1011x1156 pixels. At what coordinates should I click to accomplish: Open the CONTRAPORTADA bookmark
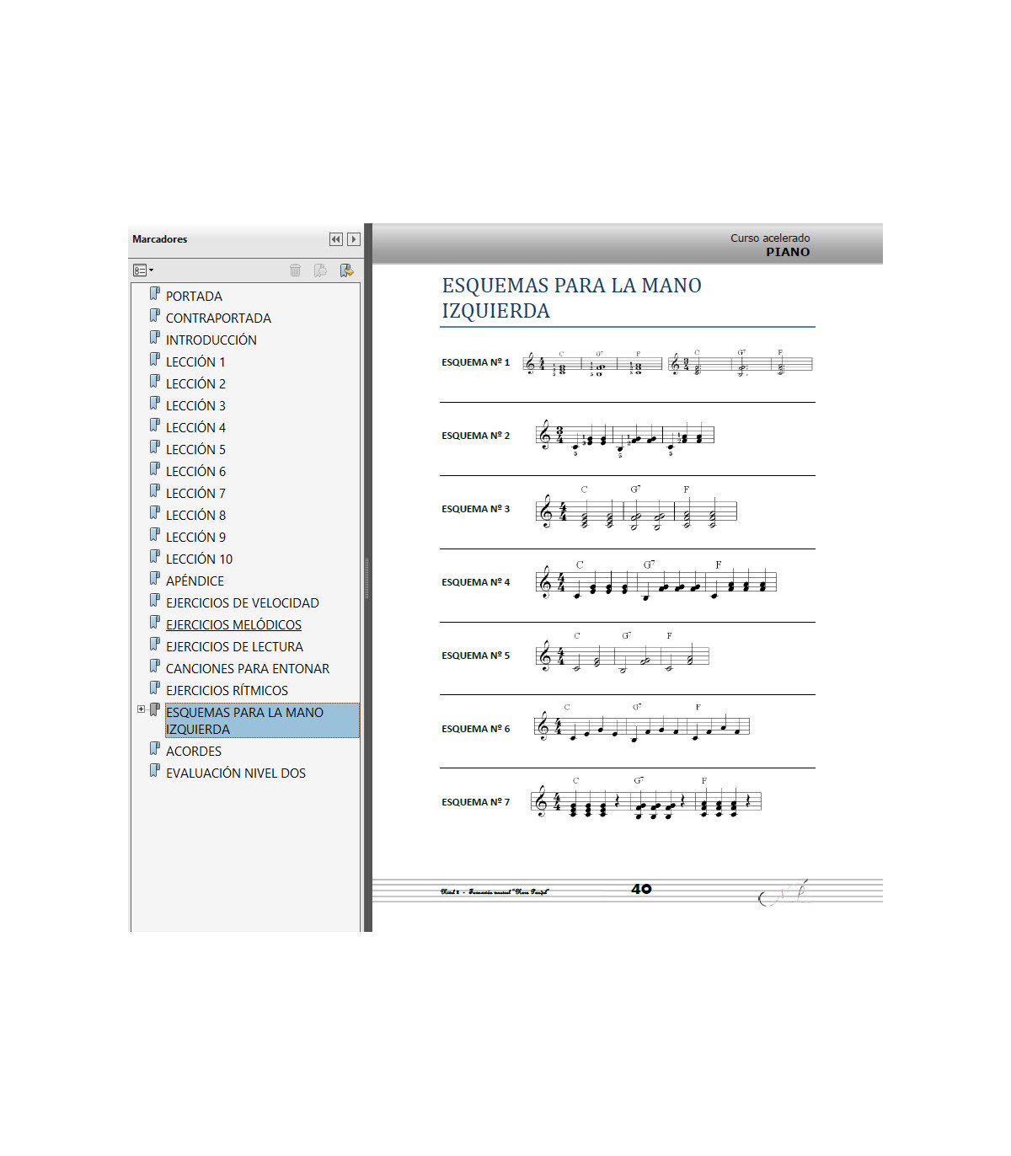tap(218, 318)
